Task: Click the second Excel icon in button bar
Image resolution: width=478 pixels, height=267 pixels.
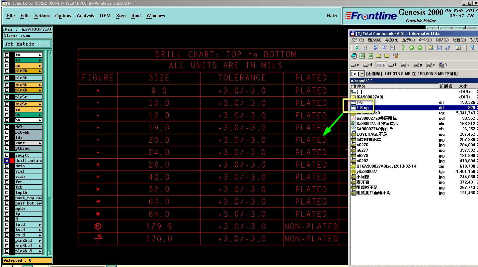Action: coord(370,56)
